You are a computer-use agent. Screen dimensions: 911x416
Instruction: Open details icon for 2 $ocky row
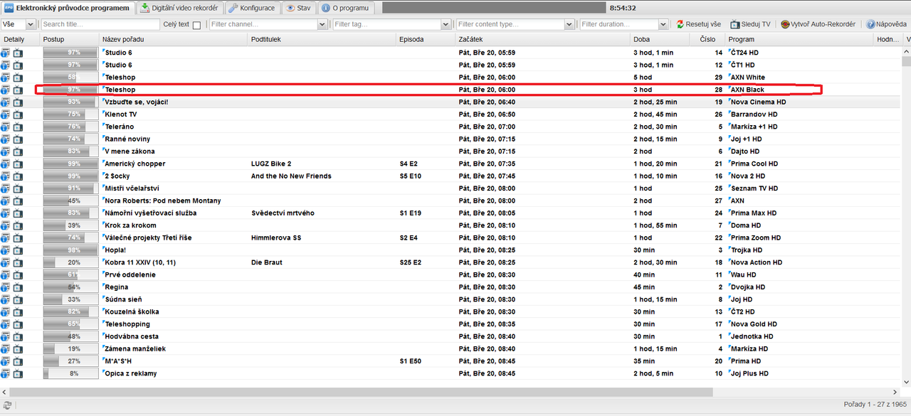(6, 176)
